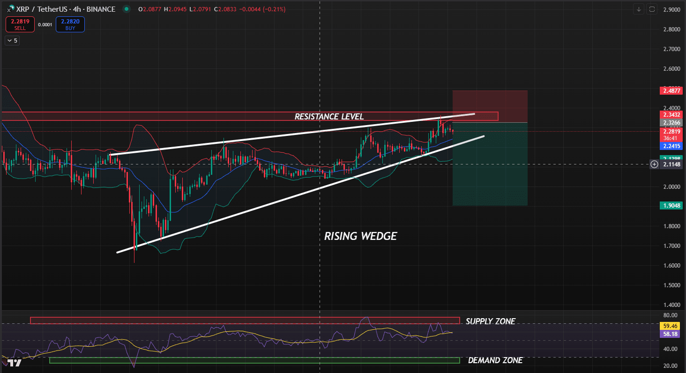Click the red 2.3432 upper band price label

coord(671,114)
